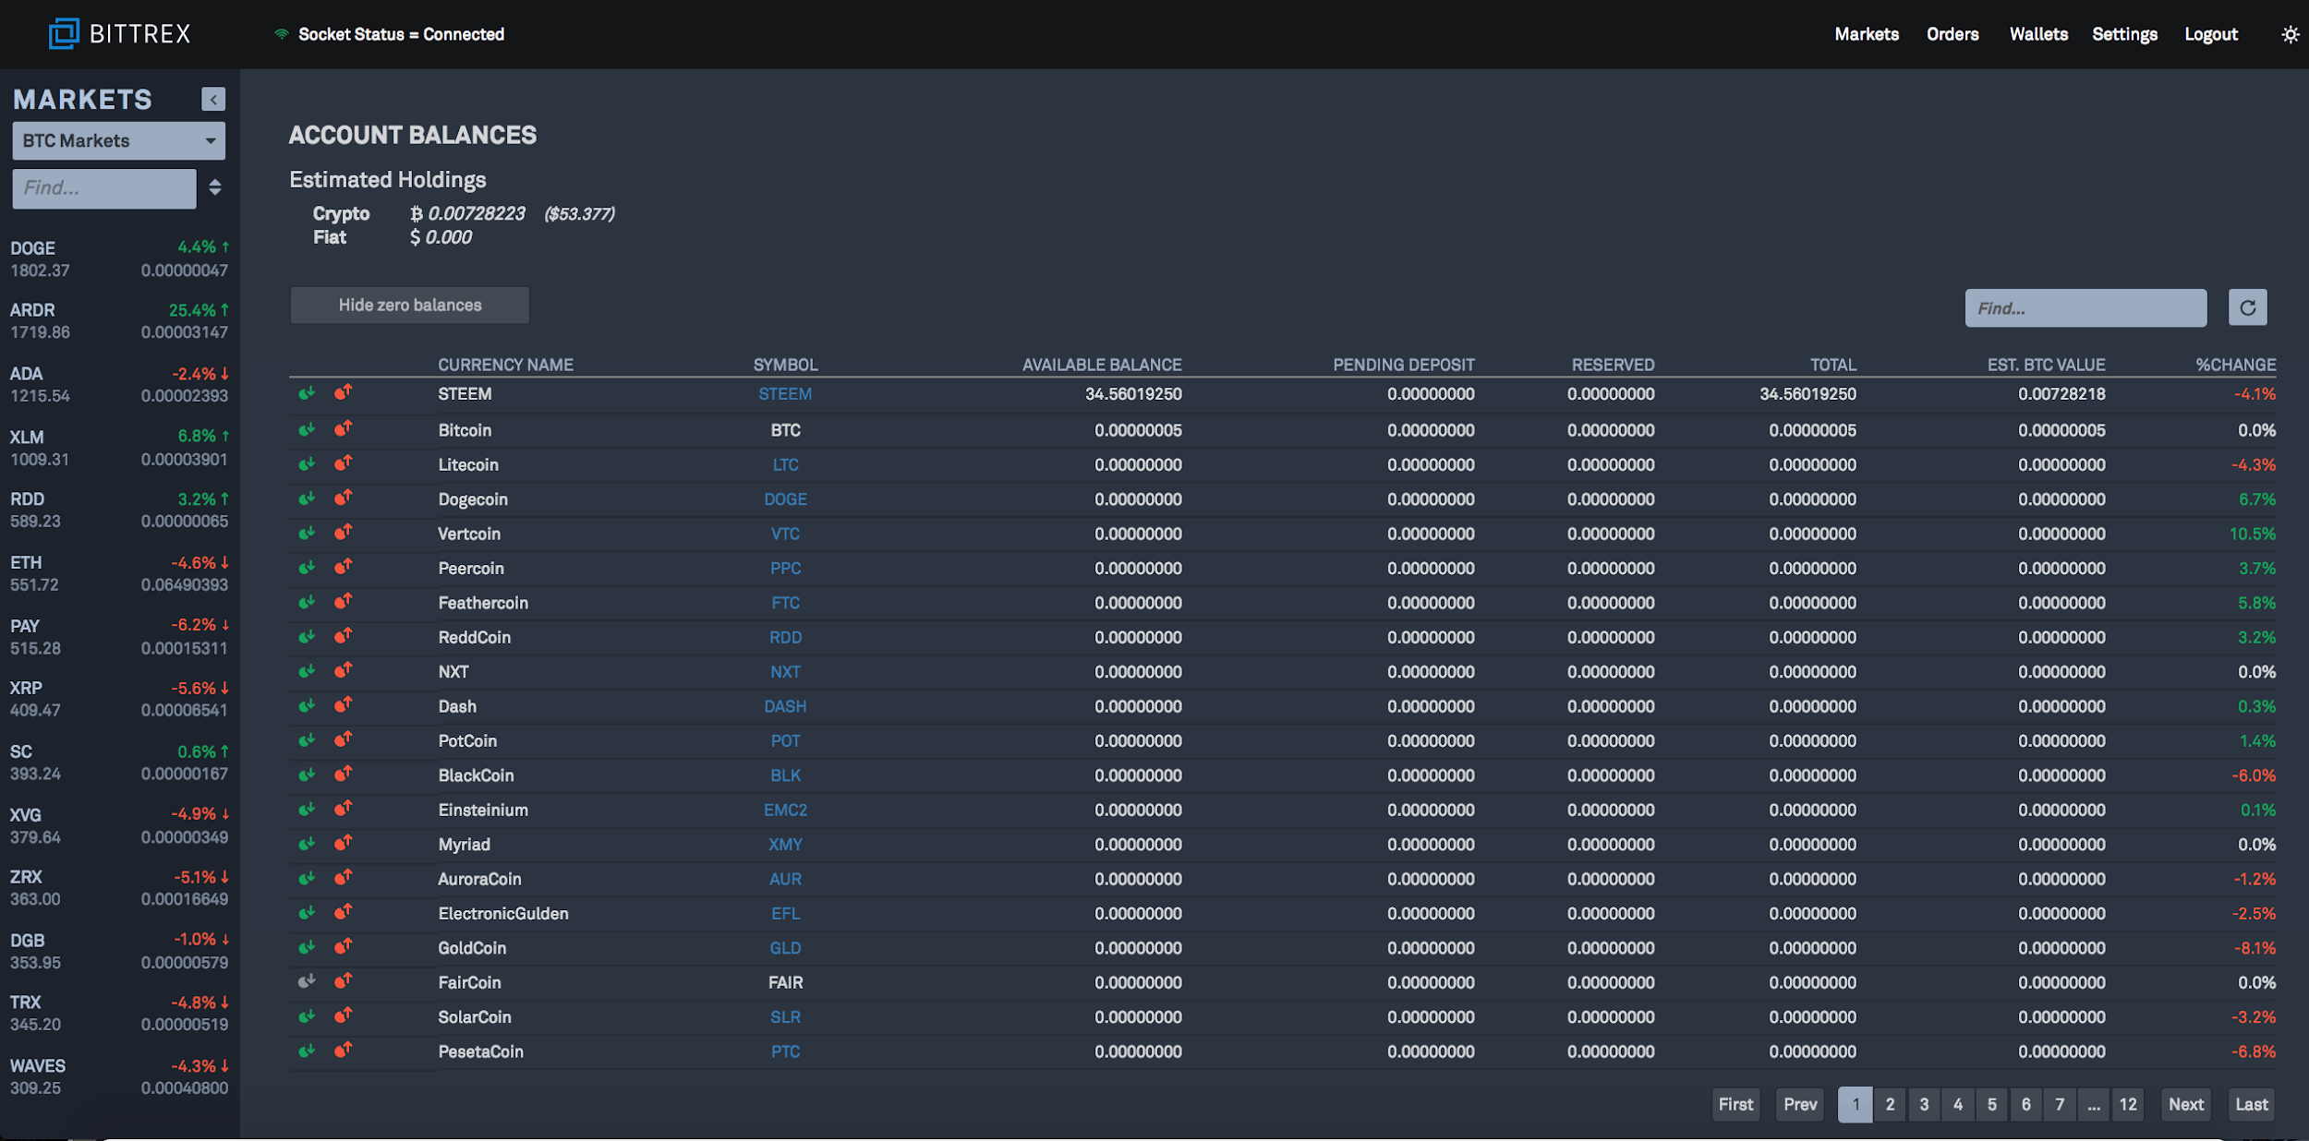Click the STEEM symbol link

(783, 393)
